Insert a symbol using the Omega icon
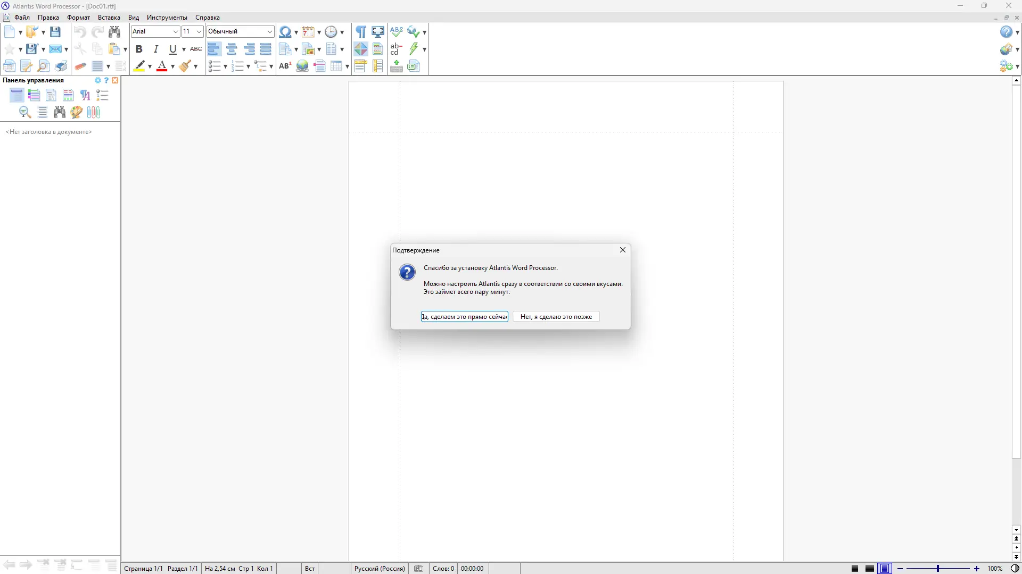Screen dimensions: 1022x574 pyautogui.click(x=286, y=32)
